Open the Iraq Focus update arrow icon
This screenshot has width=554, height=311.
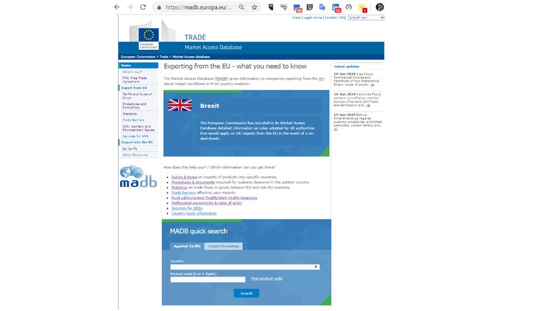(x=372, y=85)
